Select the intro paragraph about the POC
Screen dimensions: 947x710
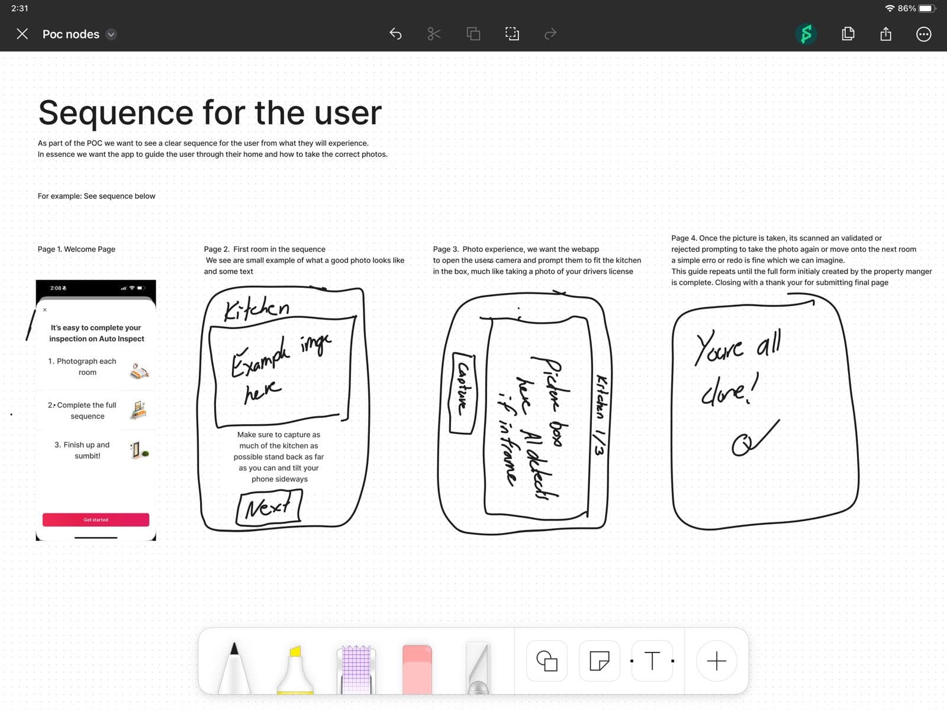tap(212, 149)
